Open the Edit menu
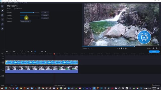 click(5, 3)
